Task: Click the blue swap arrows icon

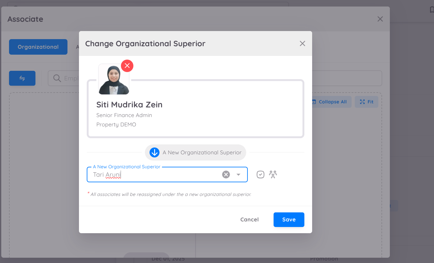Action: 22,78
